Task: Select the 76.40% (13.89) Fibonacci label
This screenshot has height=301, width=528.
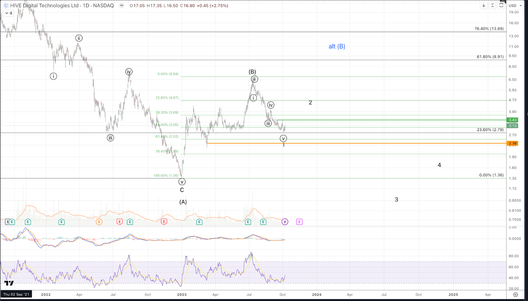Action: coord(489,29)
